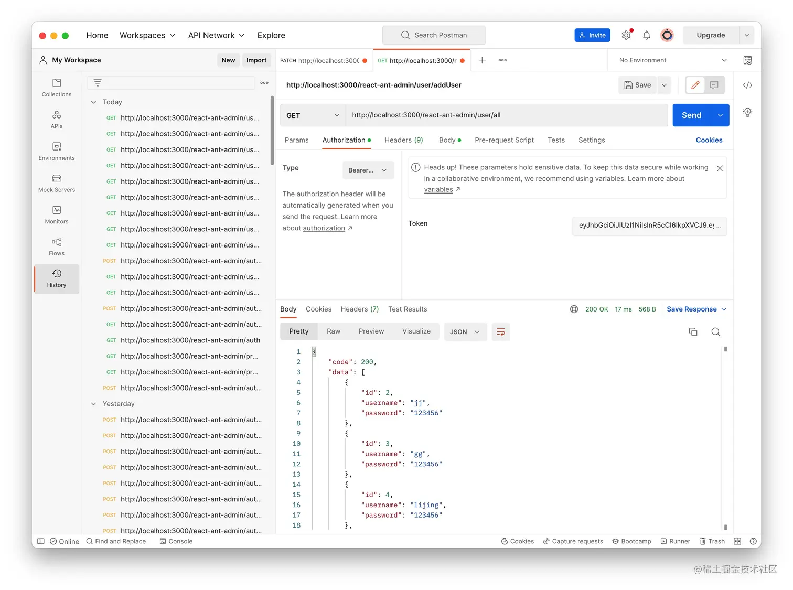Open the comments icon next to pencil

tap(714, 85)
